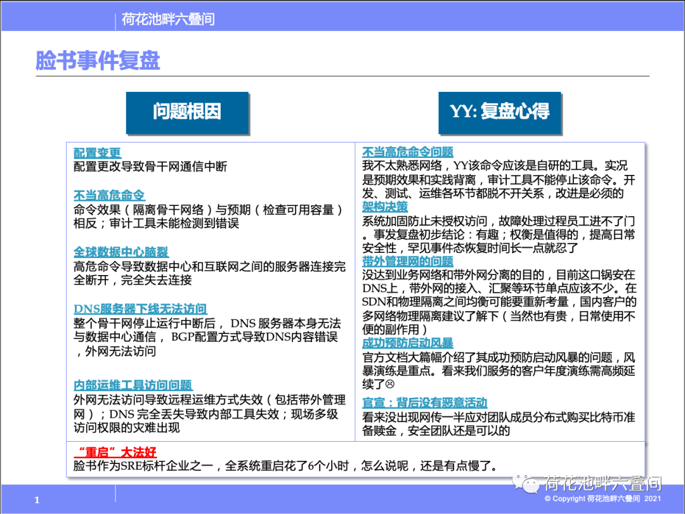Click the line 相反；审计工具未能检测到错误
The height and width of the screenshot is (514, 685).
click(157, 224)
